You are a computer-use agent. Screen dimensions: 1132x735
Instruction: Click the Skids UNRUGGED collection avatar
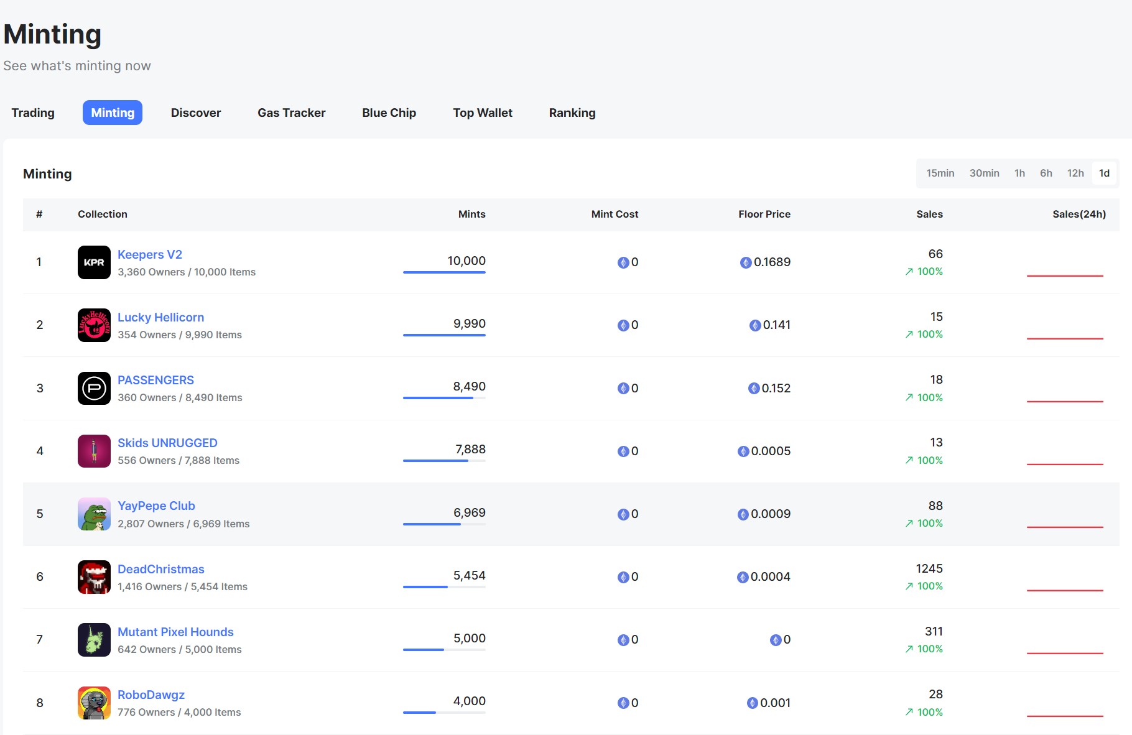(x=94, y=451)
